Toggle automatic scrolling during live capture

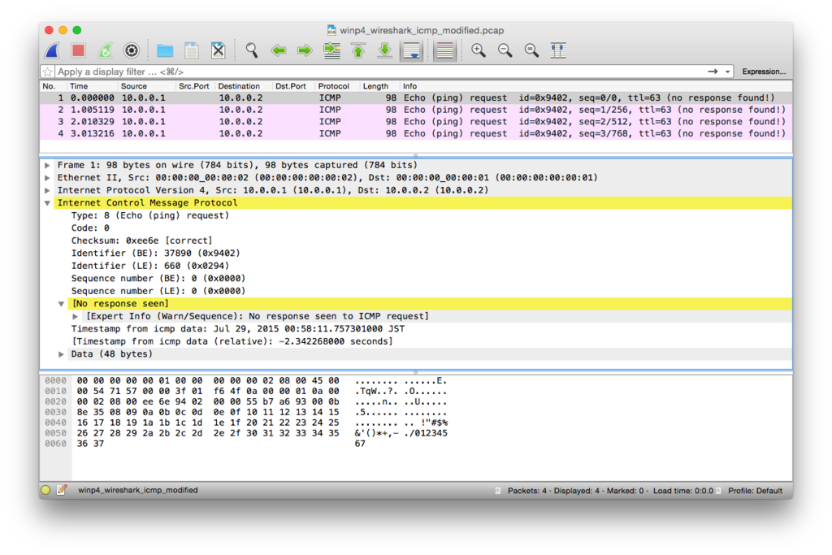(x=412, y=50)
